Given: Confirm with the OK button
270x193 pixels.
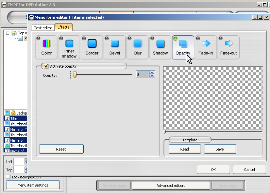Looking at the screenshot, I should [x=213, y=170].
